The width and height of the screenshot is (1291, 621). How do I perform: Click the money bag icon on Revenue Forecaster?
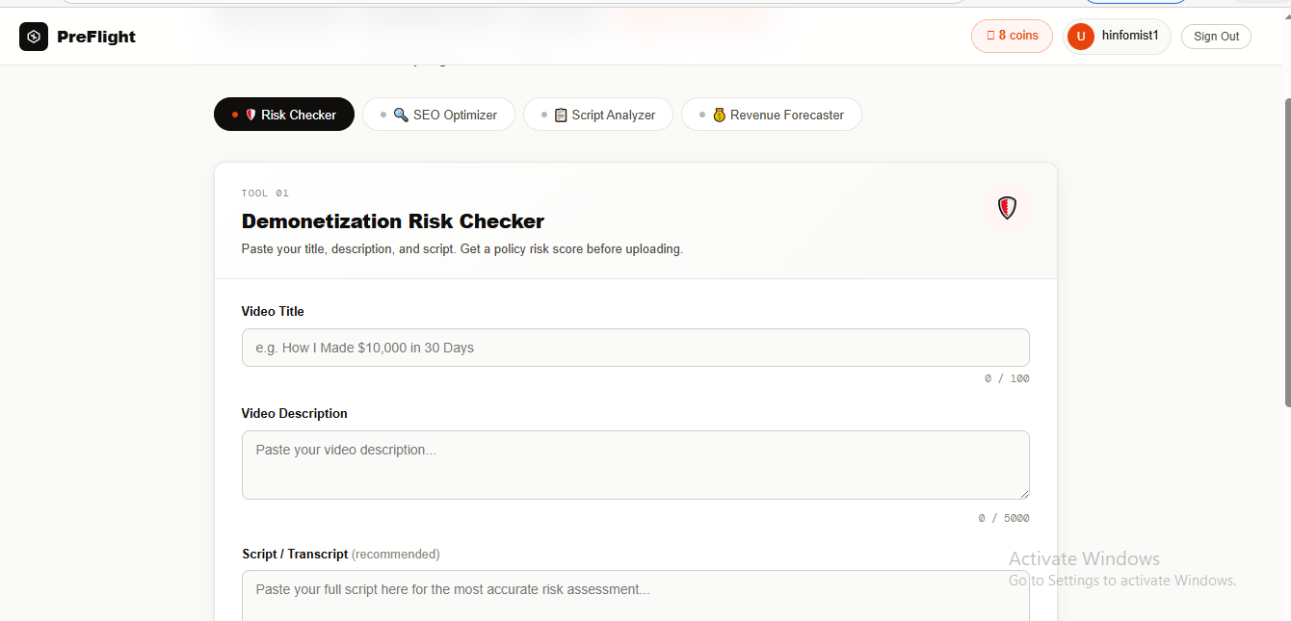719,115
